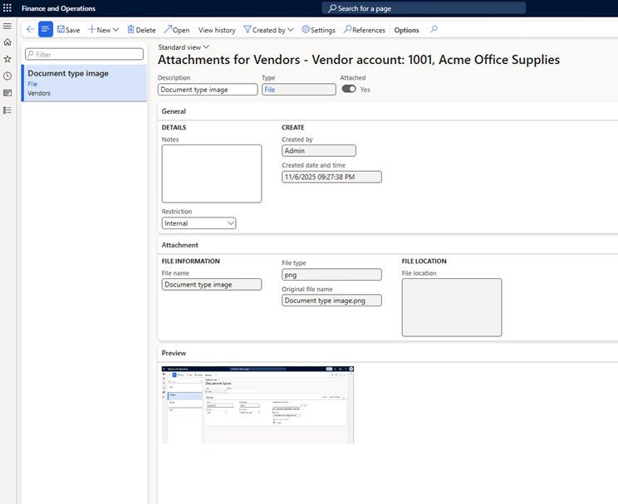Click Open in the action bar

[x=177, y=30]
